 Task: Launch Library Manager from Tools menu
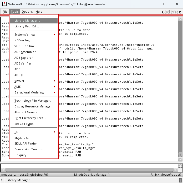(34, 21)
